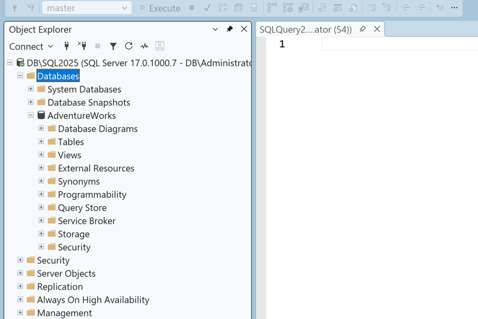Click Specify Values for Template Parameters icon

click(x=439, y=7)
